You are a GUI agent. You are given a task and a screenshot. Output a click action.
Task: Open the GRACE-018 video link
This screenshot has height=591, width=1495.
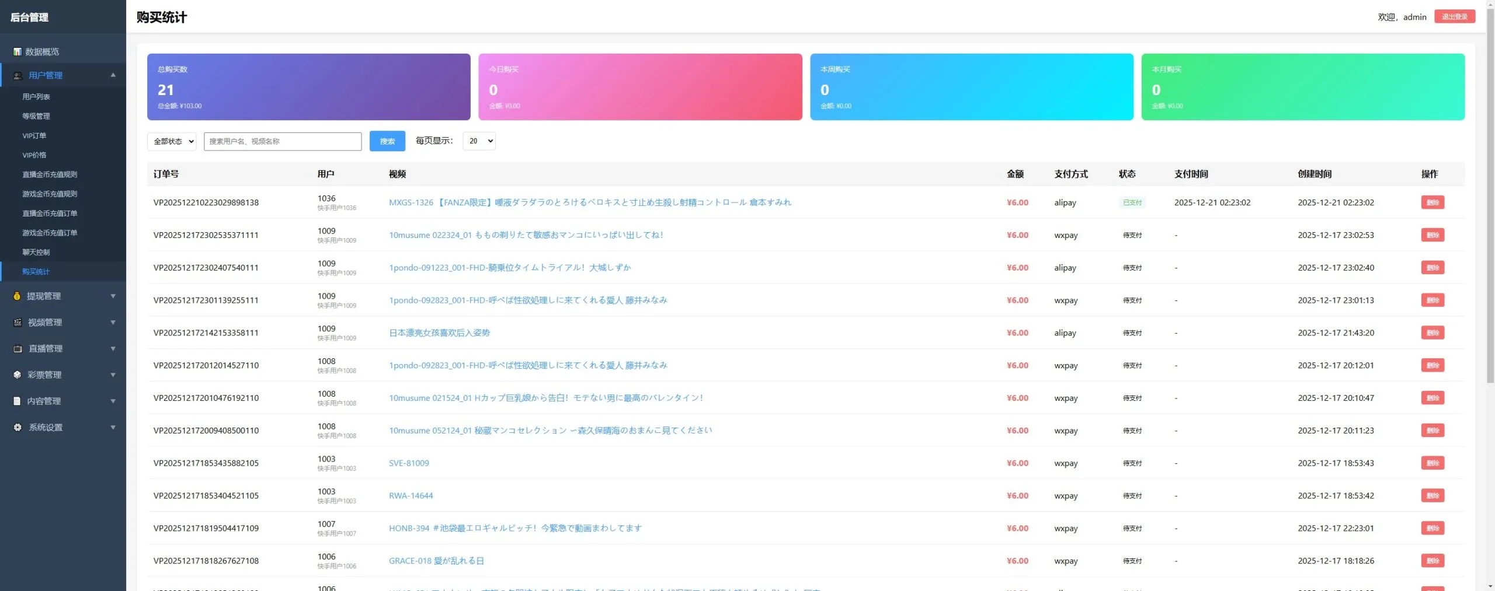[436, 561]
